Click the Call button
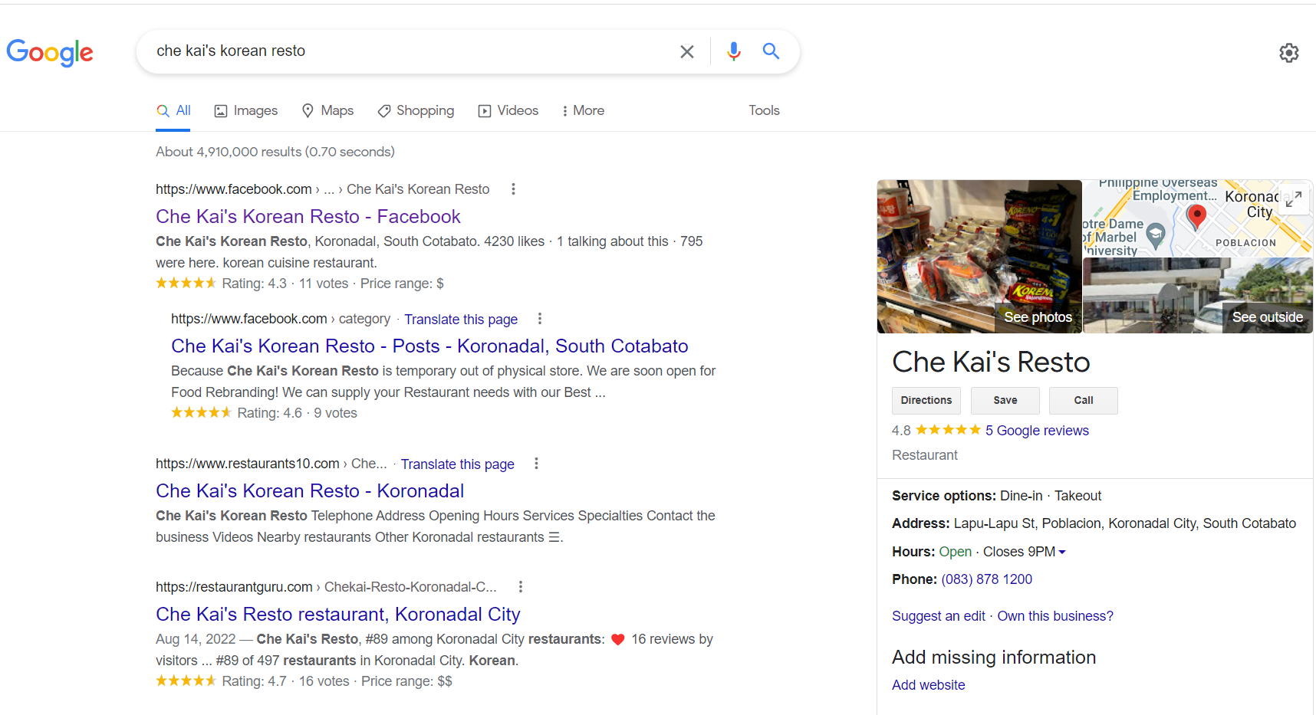 click(x=1083, y=401)
